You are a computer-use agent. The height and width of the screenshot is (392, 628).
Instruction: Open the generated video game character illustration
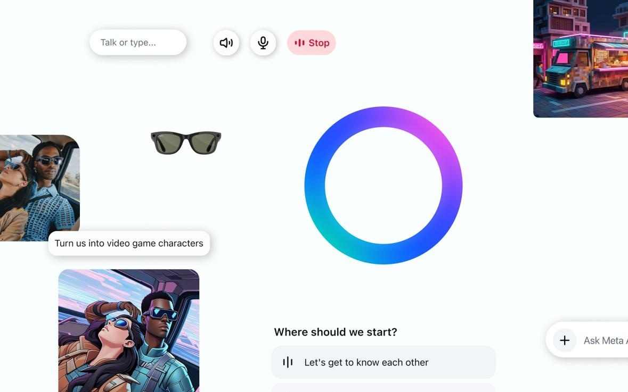[x=129, y=330]
